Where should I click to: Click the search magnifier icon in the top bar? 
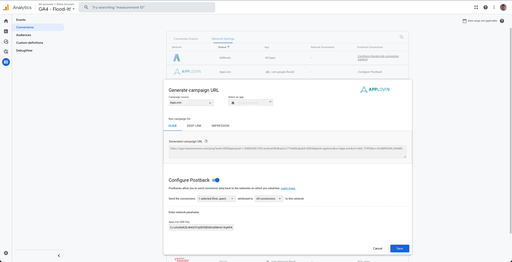click(86, 7)
